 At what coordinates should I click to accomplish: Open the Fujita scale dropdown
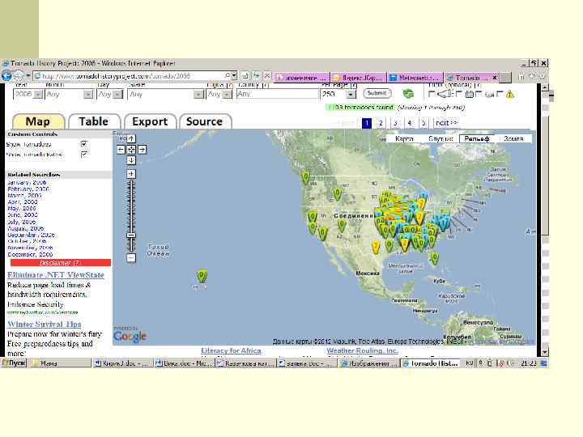tap(219, 95)
